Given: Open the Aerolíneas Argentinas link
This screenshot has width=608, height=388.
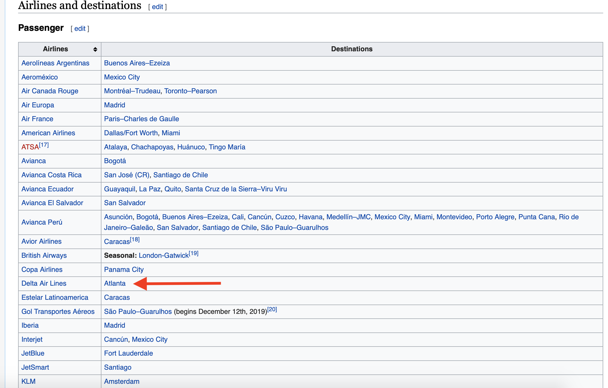Looking at the screenshot, I should point(55,63).
